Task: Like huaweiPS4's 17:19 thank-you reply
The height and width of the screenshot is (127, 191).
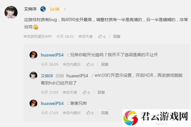Action: [x=88, y=113]
